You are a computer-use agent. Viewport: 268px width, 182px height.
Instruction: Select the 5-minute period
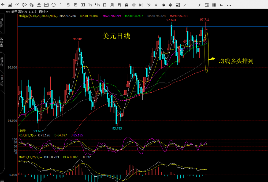point(68,5)
